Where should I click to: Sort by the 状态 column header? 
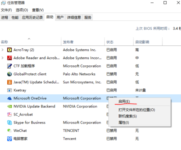(119, 42)
